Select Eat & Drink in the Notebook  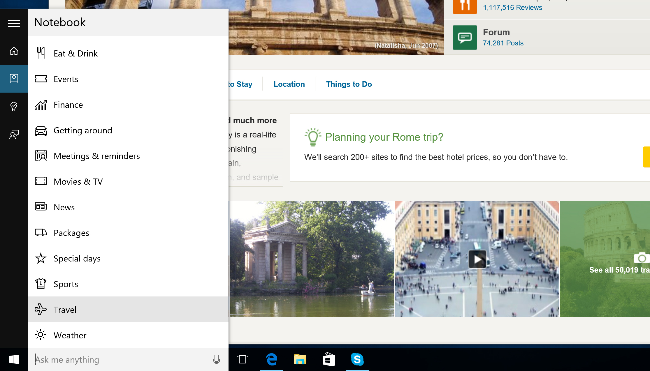[75, 53]
